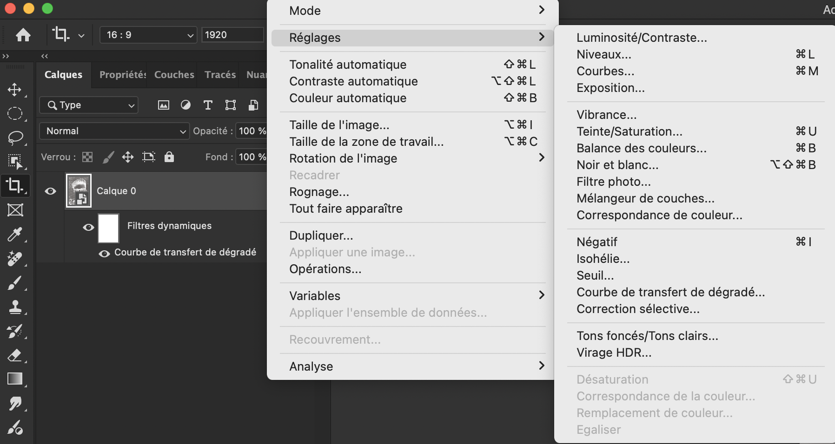Viewport: 835px width, 444px height.
Task: Open Taille de l'image dialog
Action: pos(339,124)
